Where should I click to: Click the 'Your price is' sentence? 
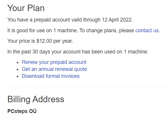(40, 41)
